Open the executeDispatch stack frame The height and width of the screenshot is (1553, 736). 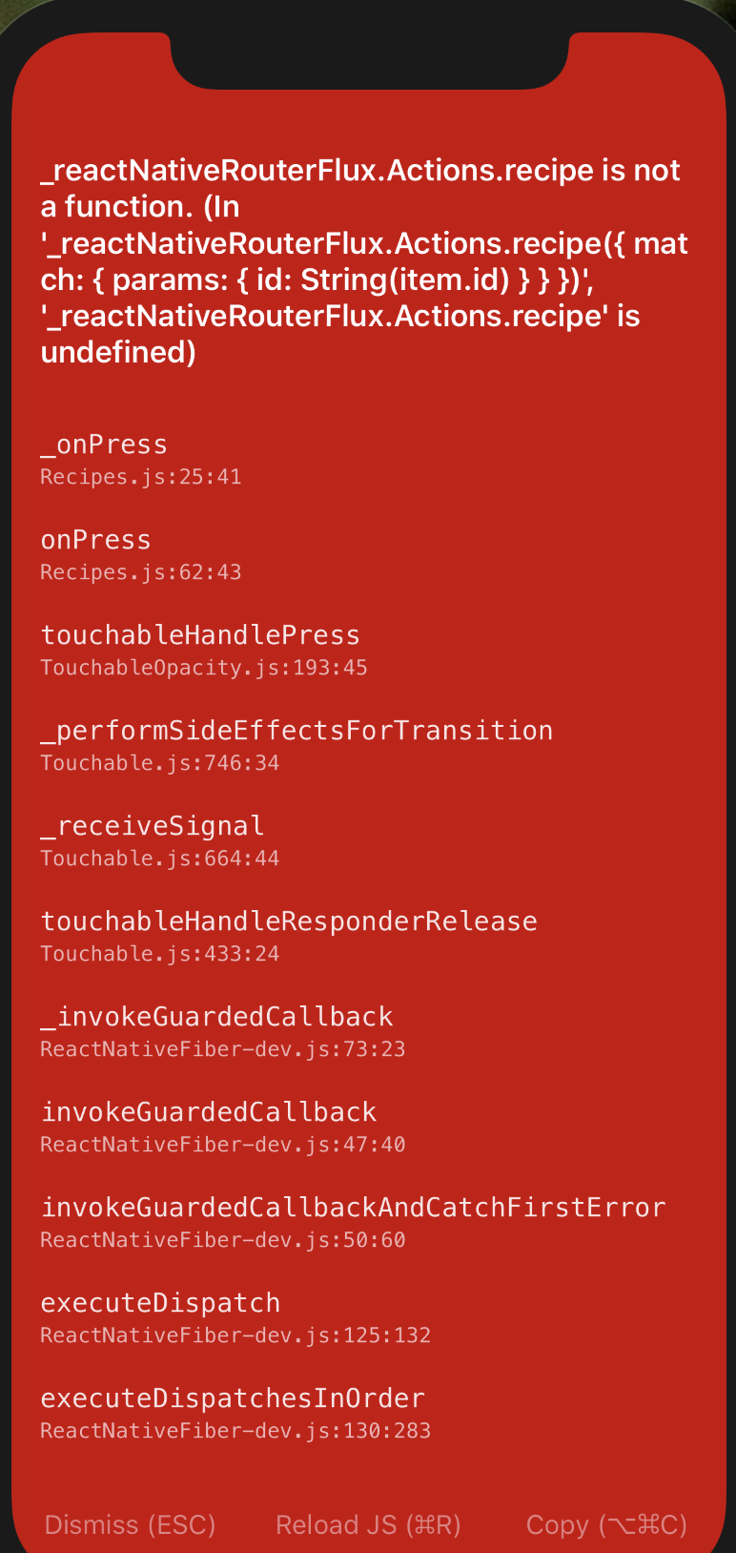pyautogui.click(x=160, y=1301)
